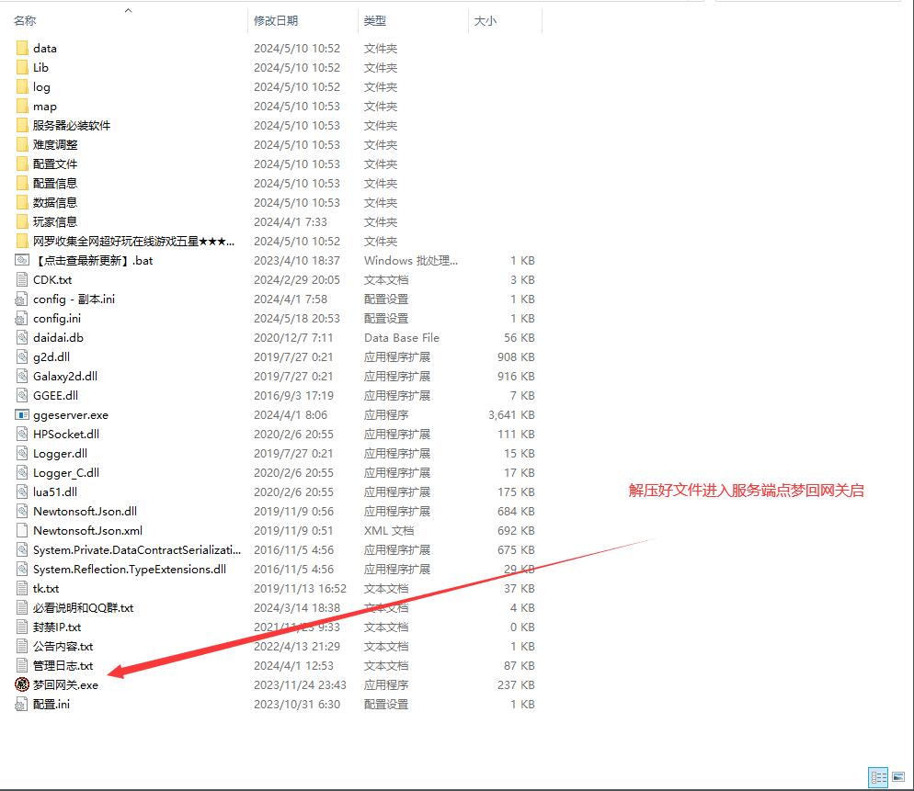Switch to large icons view in bottom-right corner
This screenshot has width=914, height=791.
(x=900, y=777)
